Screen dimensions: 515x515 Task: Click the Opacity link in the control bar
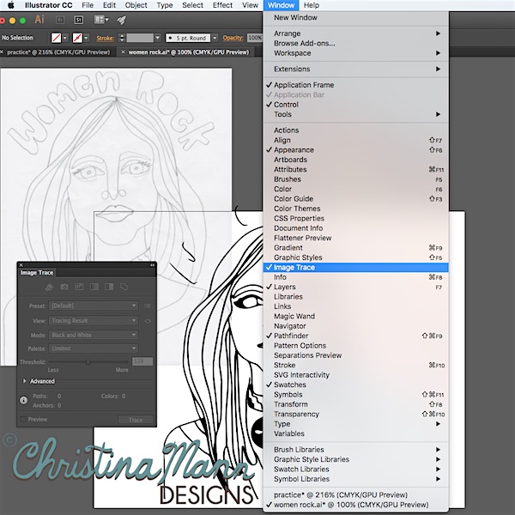click(233, 38)
